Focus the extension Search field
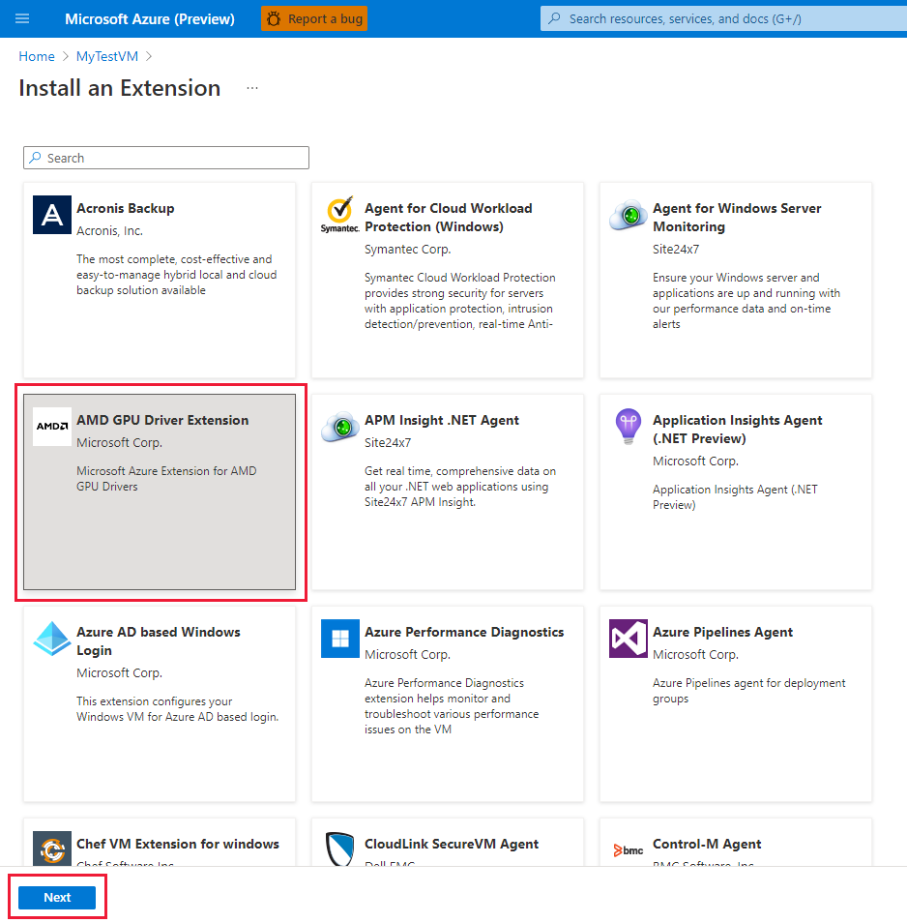The height and width of the screenshot is (923, 907). tap(166, 158)
